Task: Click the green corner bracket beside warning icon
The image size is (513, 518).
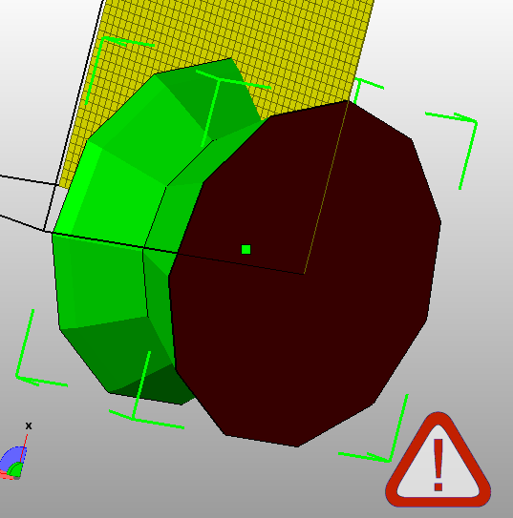Action: [374, 428]
